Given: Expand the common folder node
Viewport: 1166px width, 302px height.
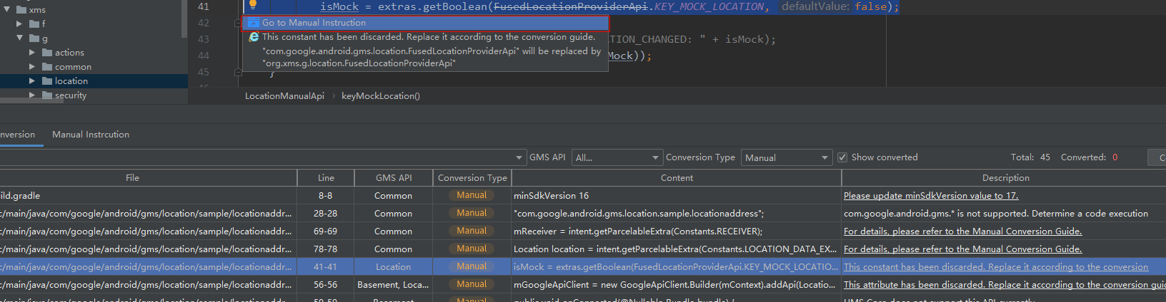Looking at the screenshot, I should click(31, 67).
